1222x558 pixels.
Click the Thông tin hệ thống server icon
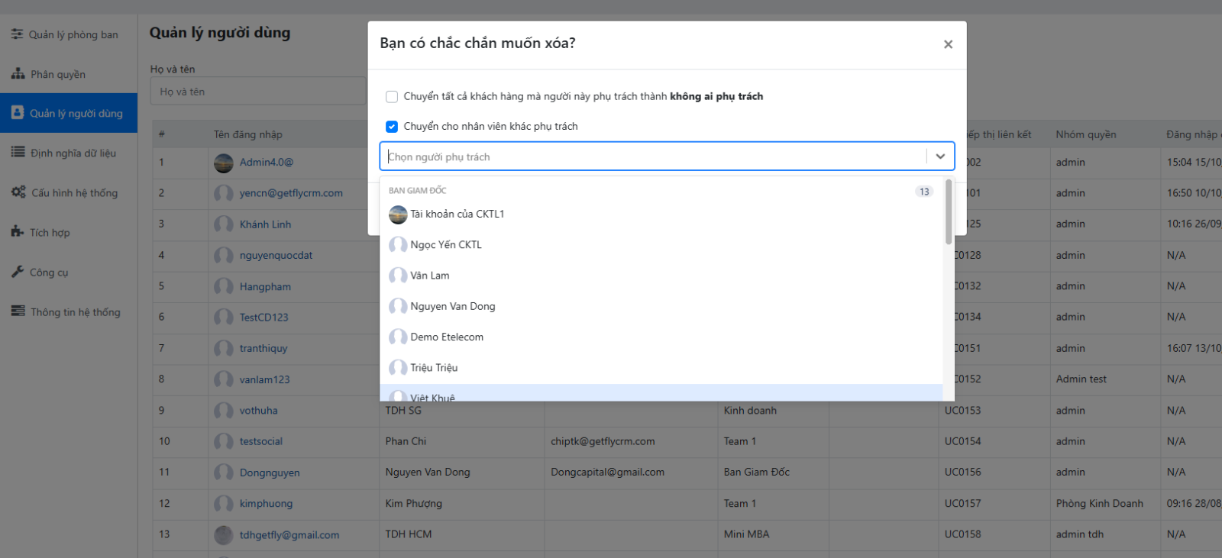18,311
